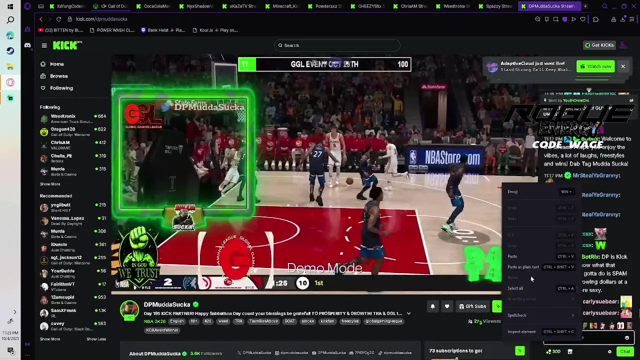Click the green icon beside 73 subscriptions goal

pos(520,351)
